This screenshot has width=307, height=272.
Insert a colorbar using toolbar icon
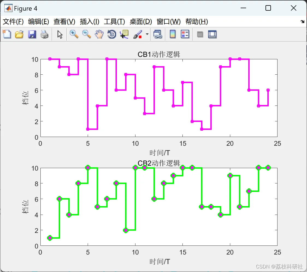[173, 34]
